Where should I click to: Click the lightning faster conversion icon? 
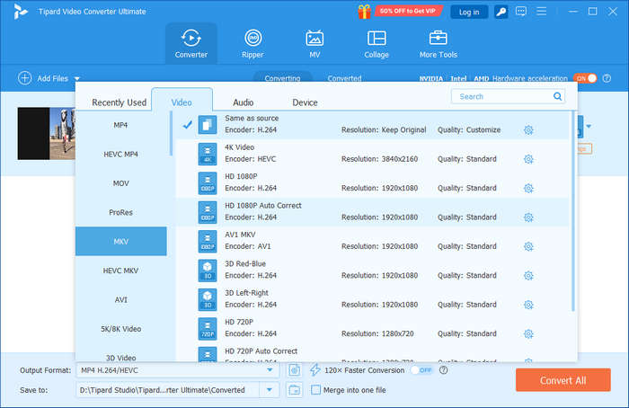tap(315, 370)
